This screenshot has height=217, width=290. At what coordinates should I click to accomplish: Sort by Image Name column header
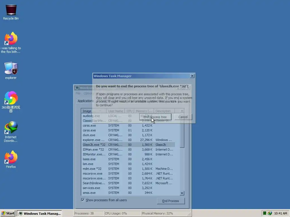94,111
